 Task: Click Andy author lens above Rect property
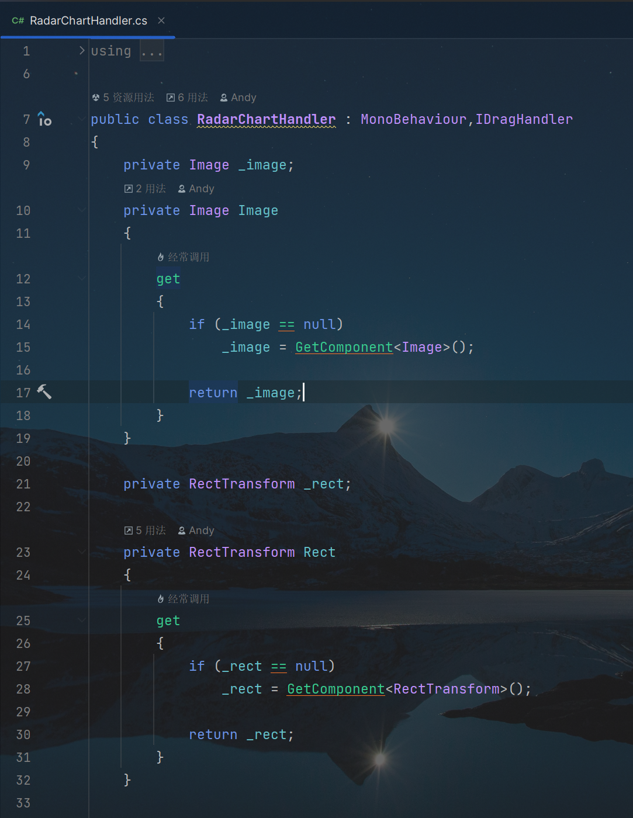click(x=202, y=531)
